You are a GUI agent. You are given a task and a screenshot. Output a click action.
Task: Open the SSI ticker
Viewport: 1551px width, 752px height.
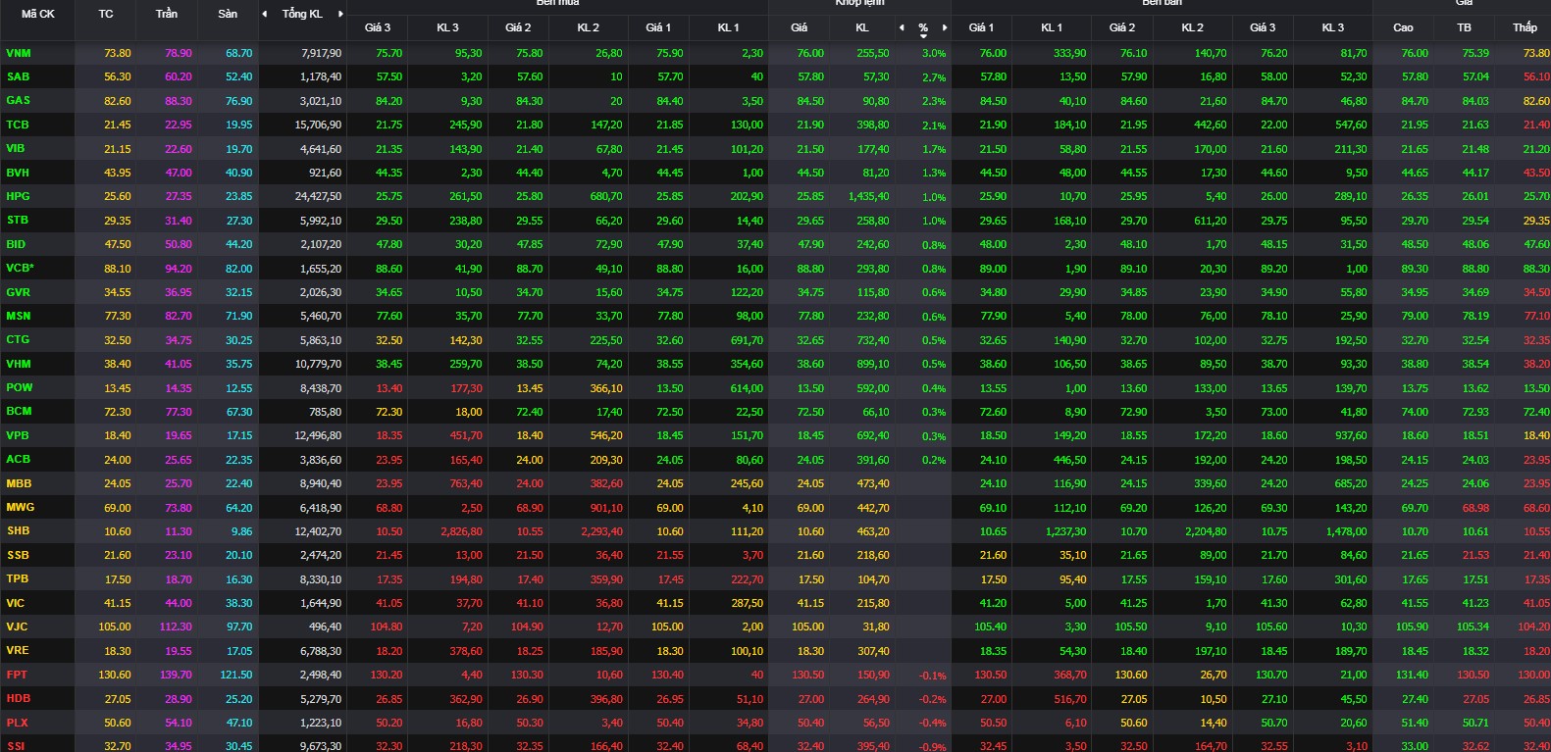point(16,746)
